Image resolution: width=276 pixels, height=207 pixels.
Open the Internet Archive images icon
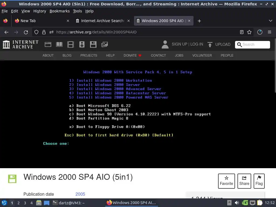coord(105,44)
